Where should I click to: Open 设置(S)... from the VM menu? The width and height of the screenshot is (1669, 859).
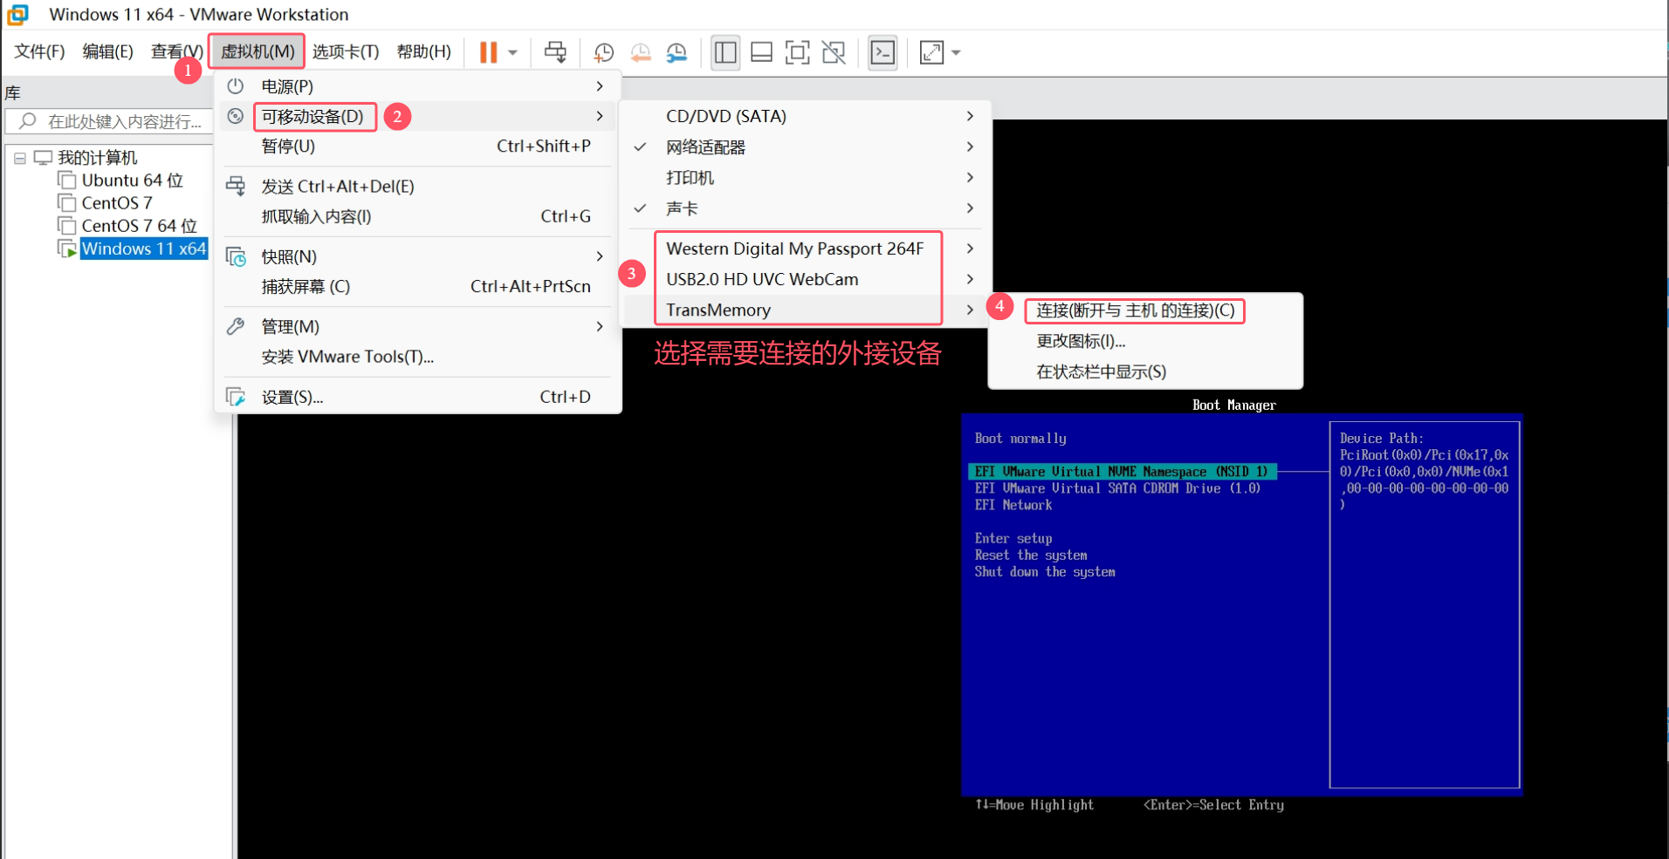click(x=292, y=397)
